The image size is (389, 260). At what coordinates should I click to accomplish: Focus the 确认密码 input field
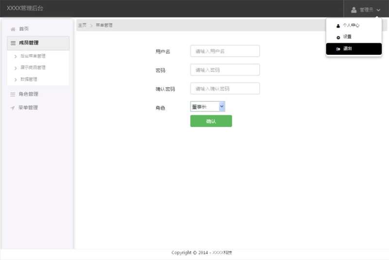(225, 89)
